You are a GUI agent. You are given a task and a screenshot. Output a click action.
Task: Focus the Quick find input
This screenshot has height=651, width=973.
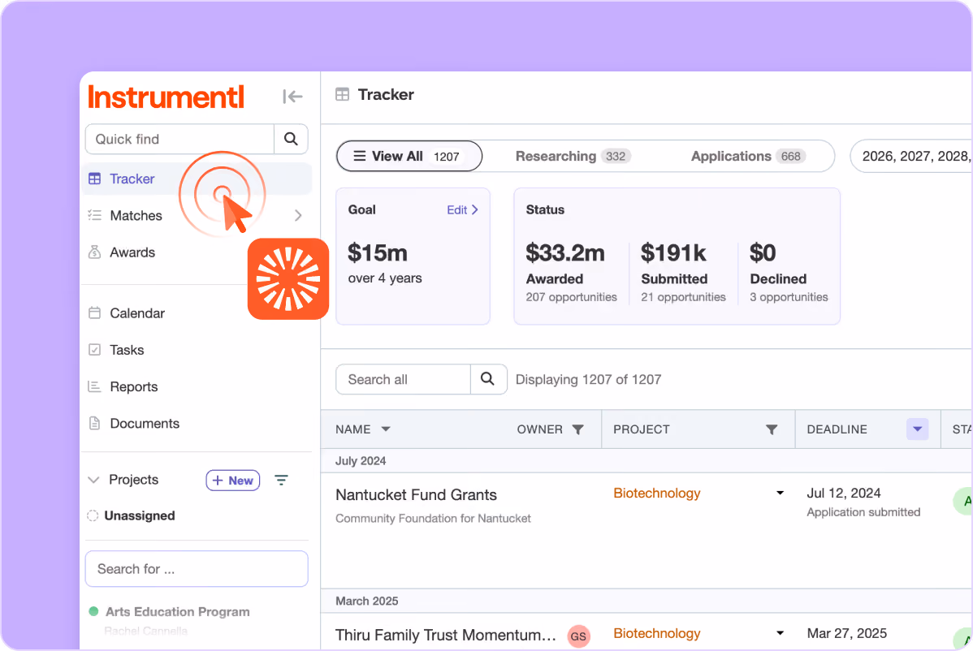[x=180, y=139]
